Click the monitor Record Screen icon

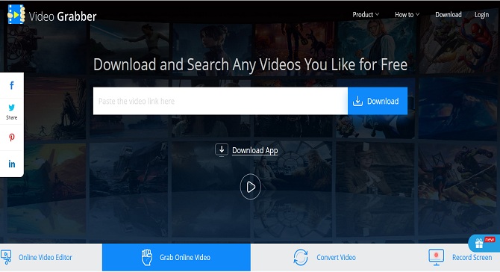coord(437,257)
